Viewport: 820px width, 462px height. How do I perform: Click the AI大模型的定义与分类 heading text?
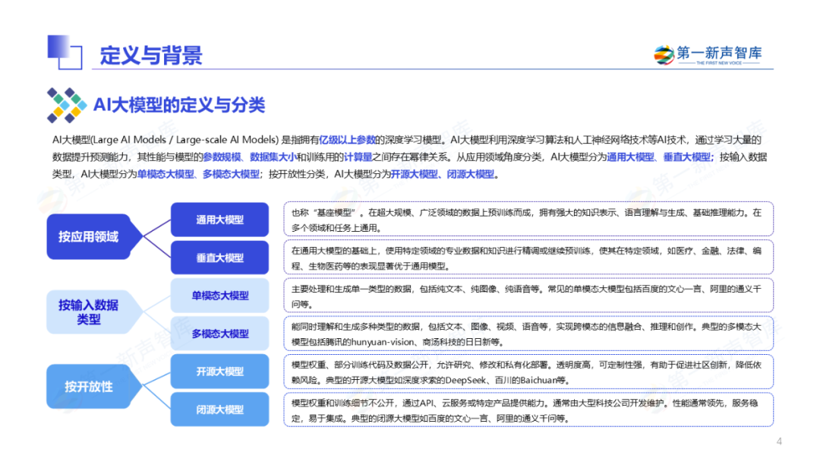[178, 105]
